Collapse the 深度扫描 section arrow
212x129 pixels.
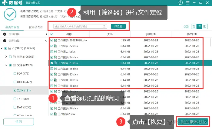click(x=46, y=41)
